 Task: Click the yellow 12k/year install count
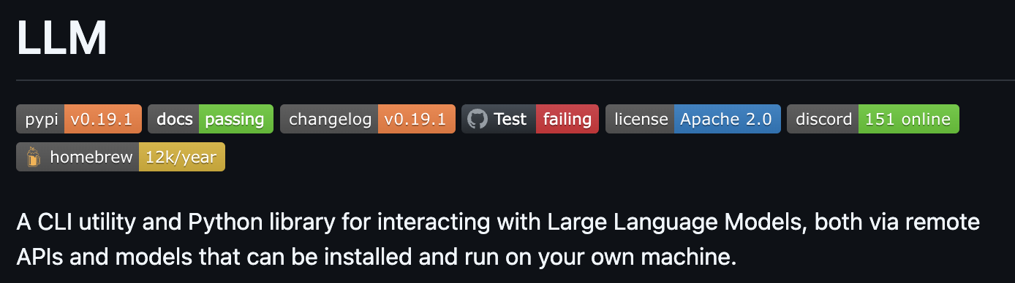182,157
